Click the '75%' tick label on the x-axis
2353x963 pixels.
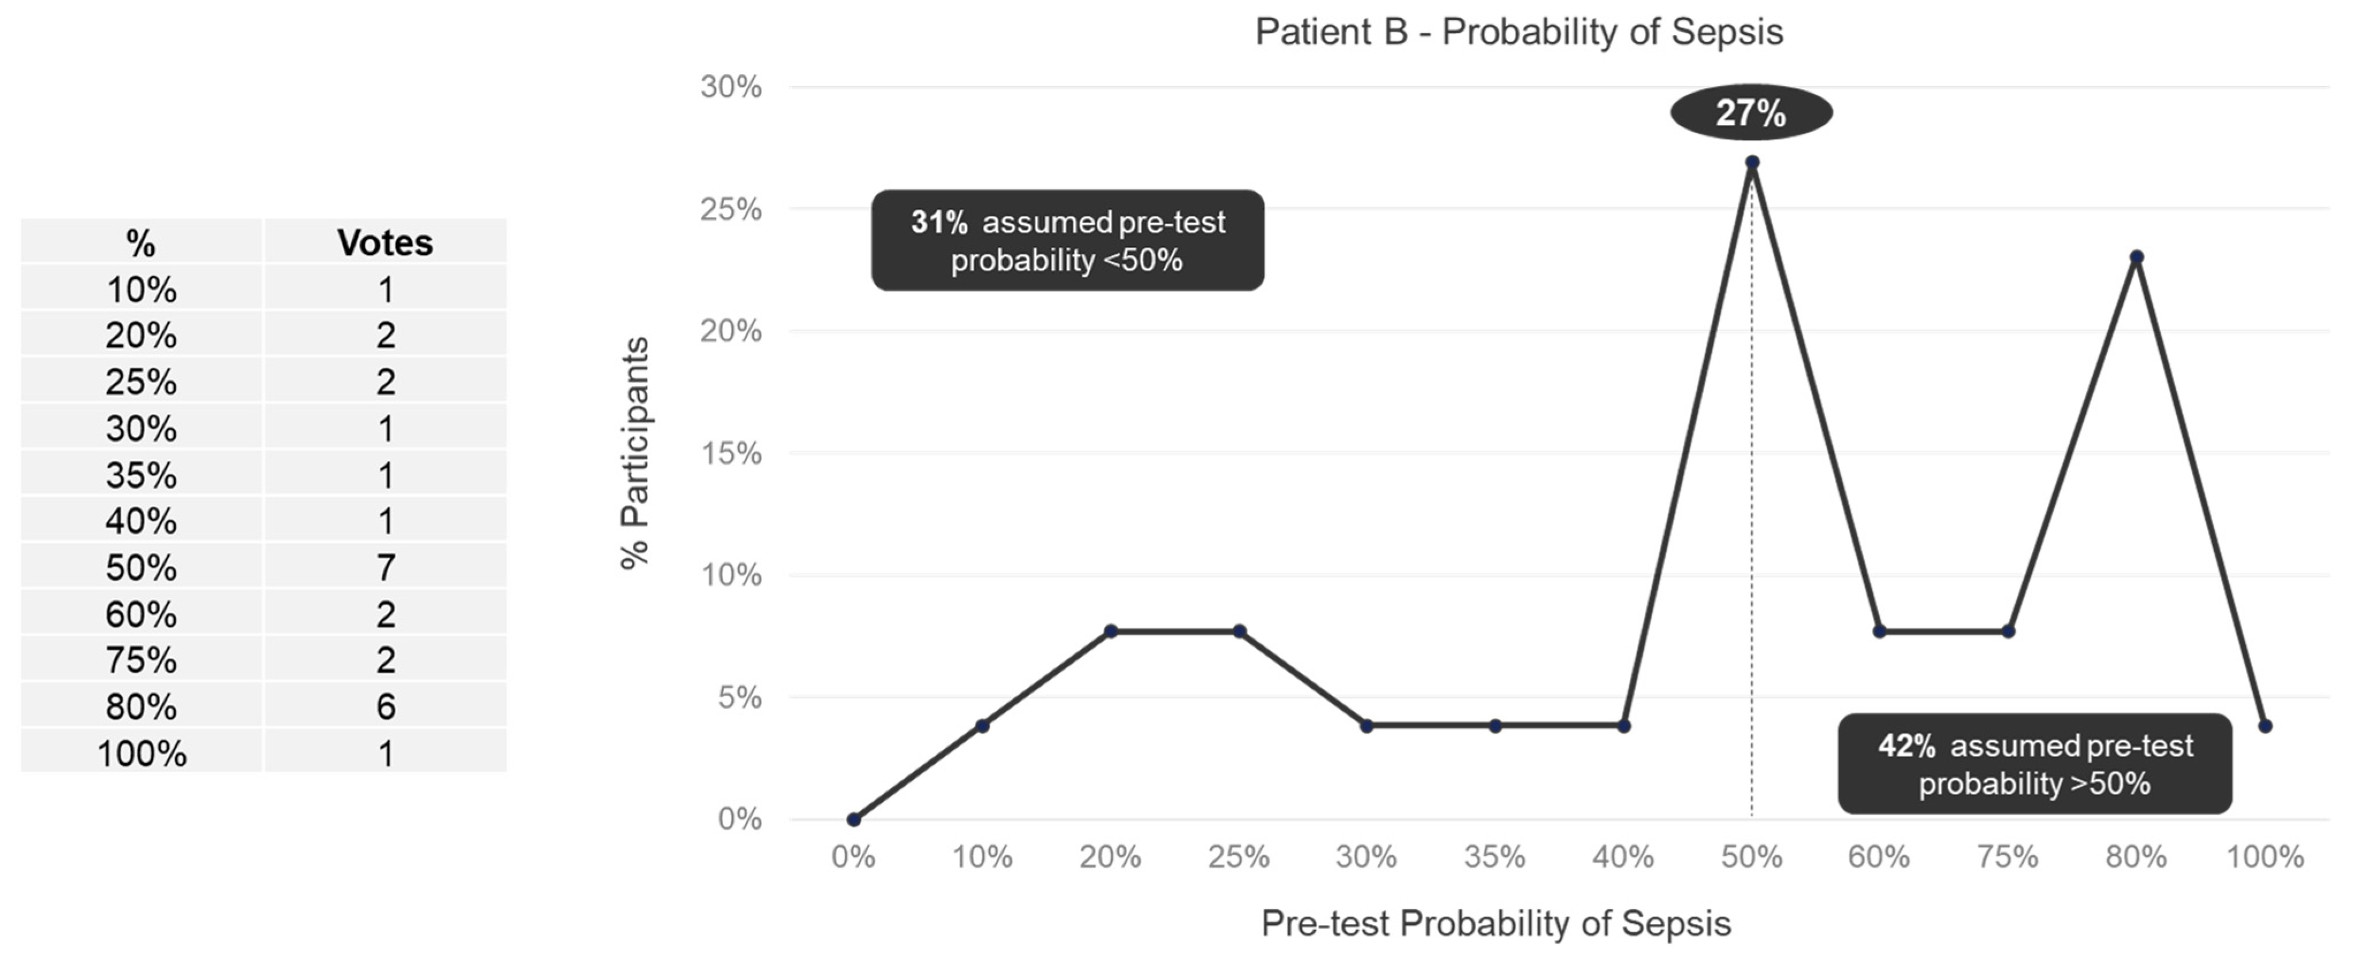pos(2007,857)
